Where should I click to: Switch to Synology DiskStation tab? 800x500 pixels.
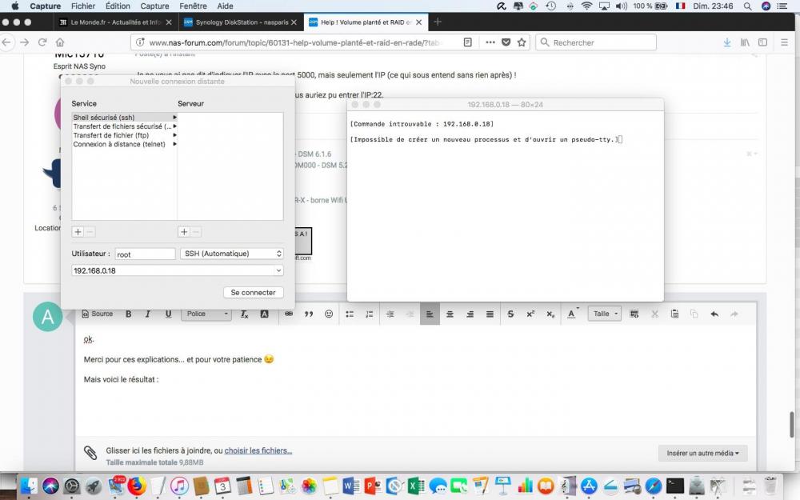click(242, 22)
